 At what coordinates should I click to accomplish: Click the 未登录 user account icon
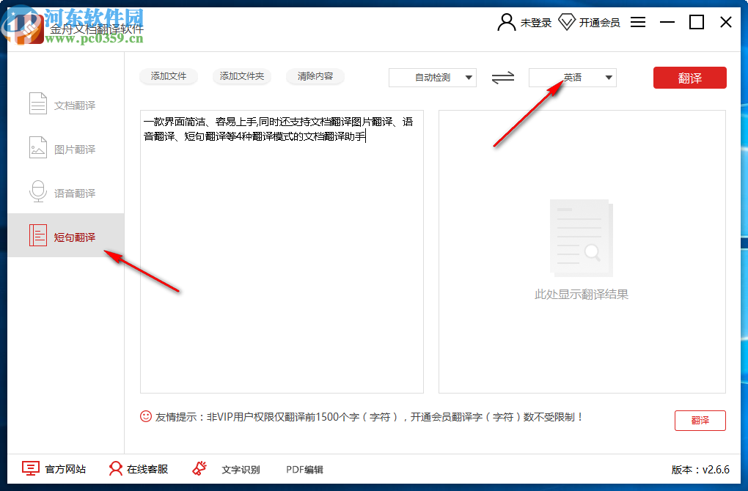coord(506,22)
